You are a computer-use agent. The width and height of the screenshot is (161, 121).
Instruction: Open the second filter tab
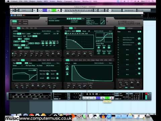pos(75,28)
